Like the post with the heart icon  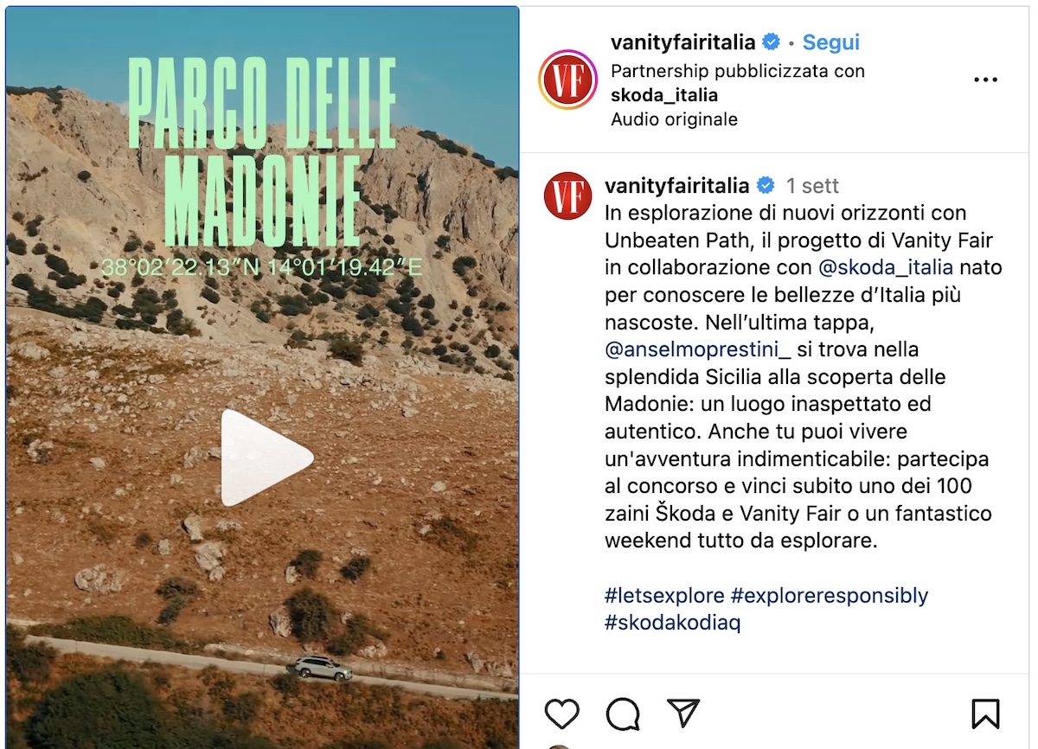[x=562, y=714]
